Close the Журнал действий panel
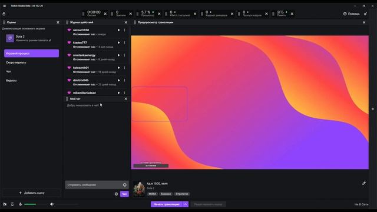The width and height of the screenshot is (377, 212). (125, 22)
